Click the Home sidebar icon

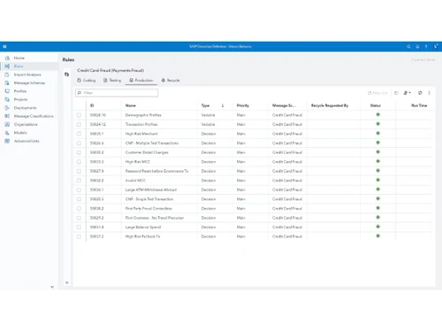(x=7, y=58)
